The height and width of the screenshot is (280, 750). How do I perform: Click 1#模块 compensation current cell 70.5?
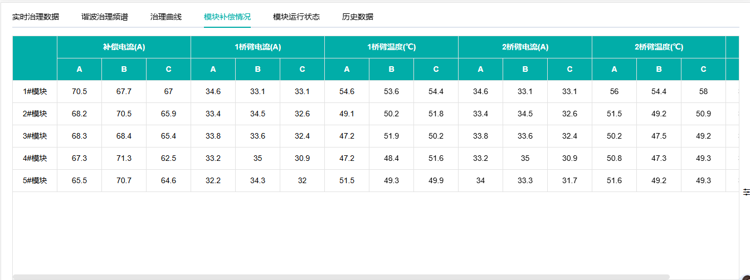click(x=79, y=92)
